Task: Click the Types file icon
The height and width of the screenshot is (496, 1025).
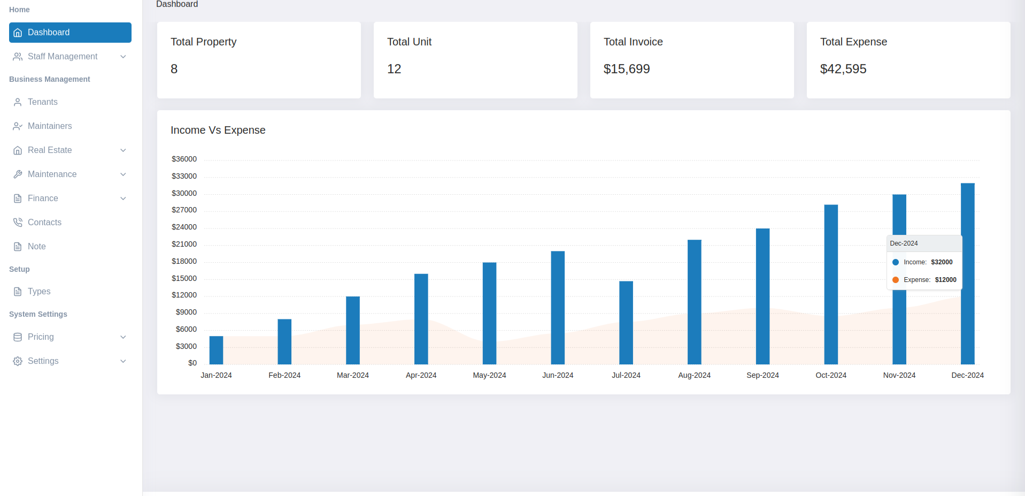Action: 18,292
